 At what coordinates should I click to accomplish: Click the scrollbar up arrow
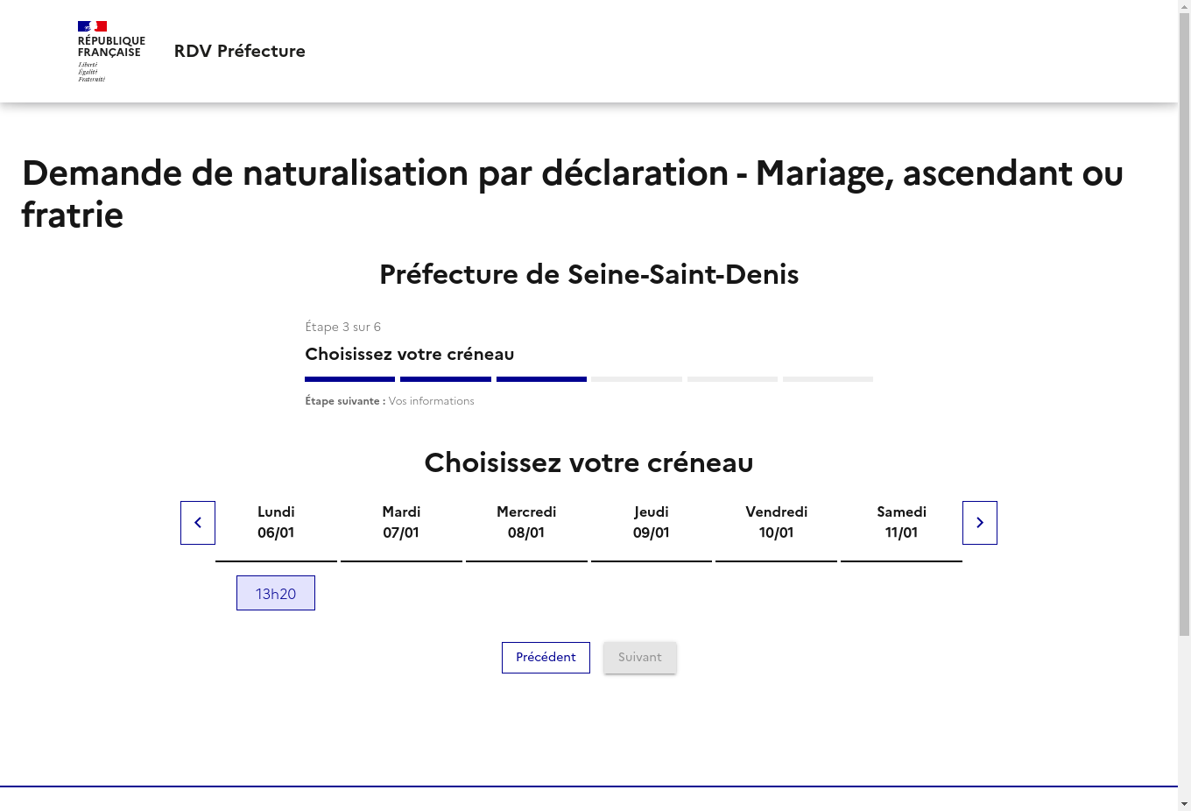coord(1184,6)
